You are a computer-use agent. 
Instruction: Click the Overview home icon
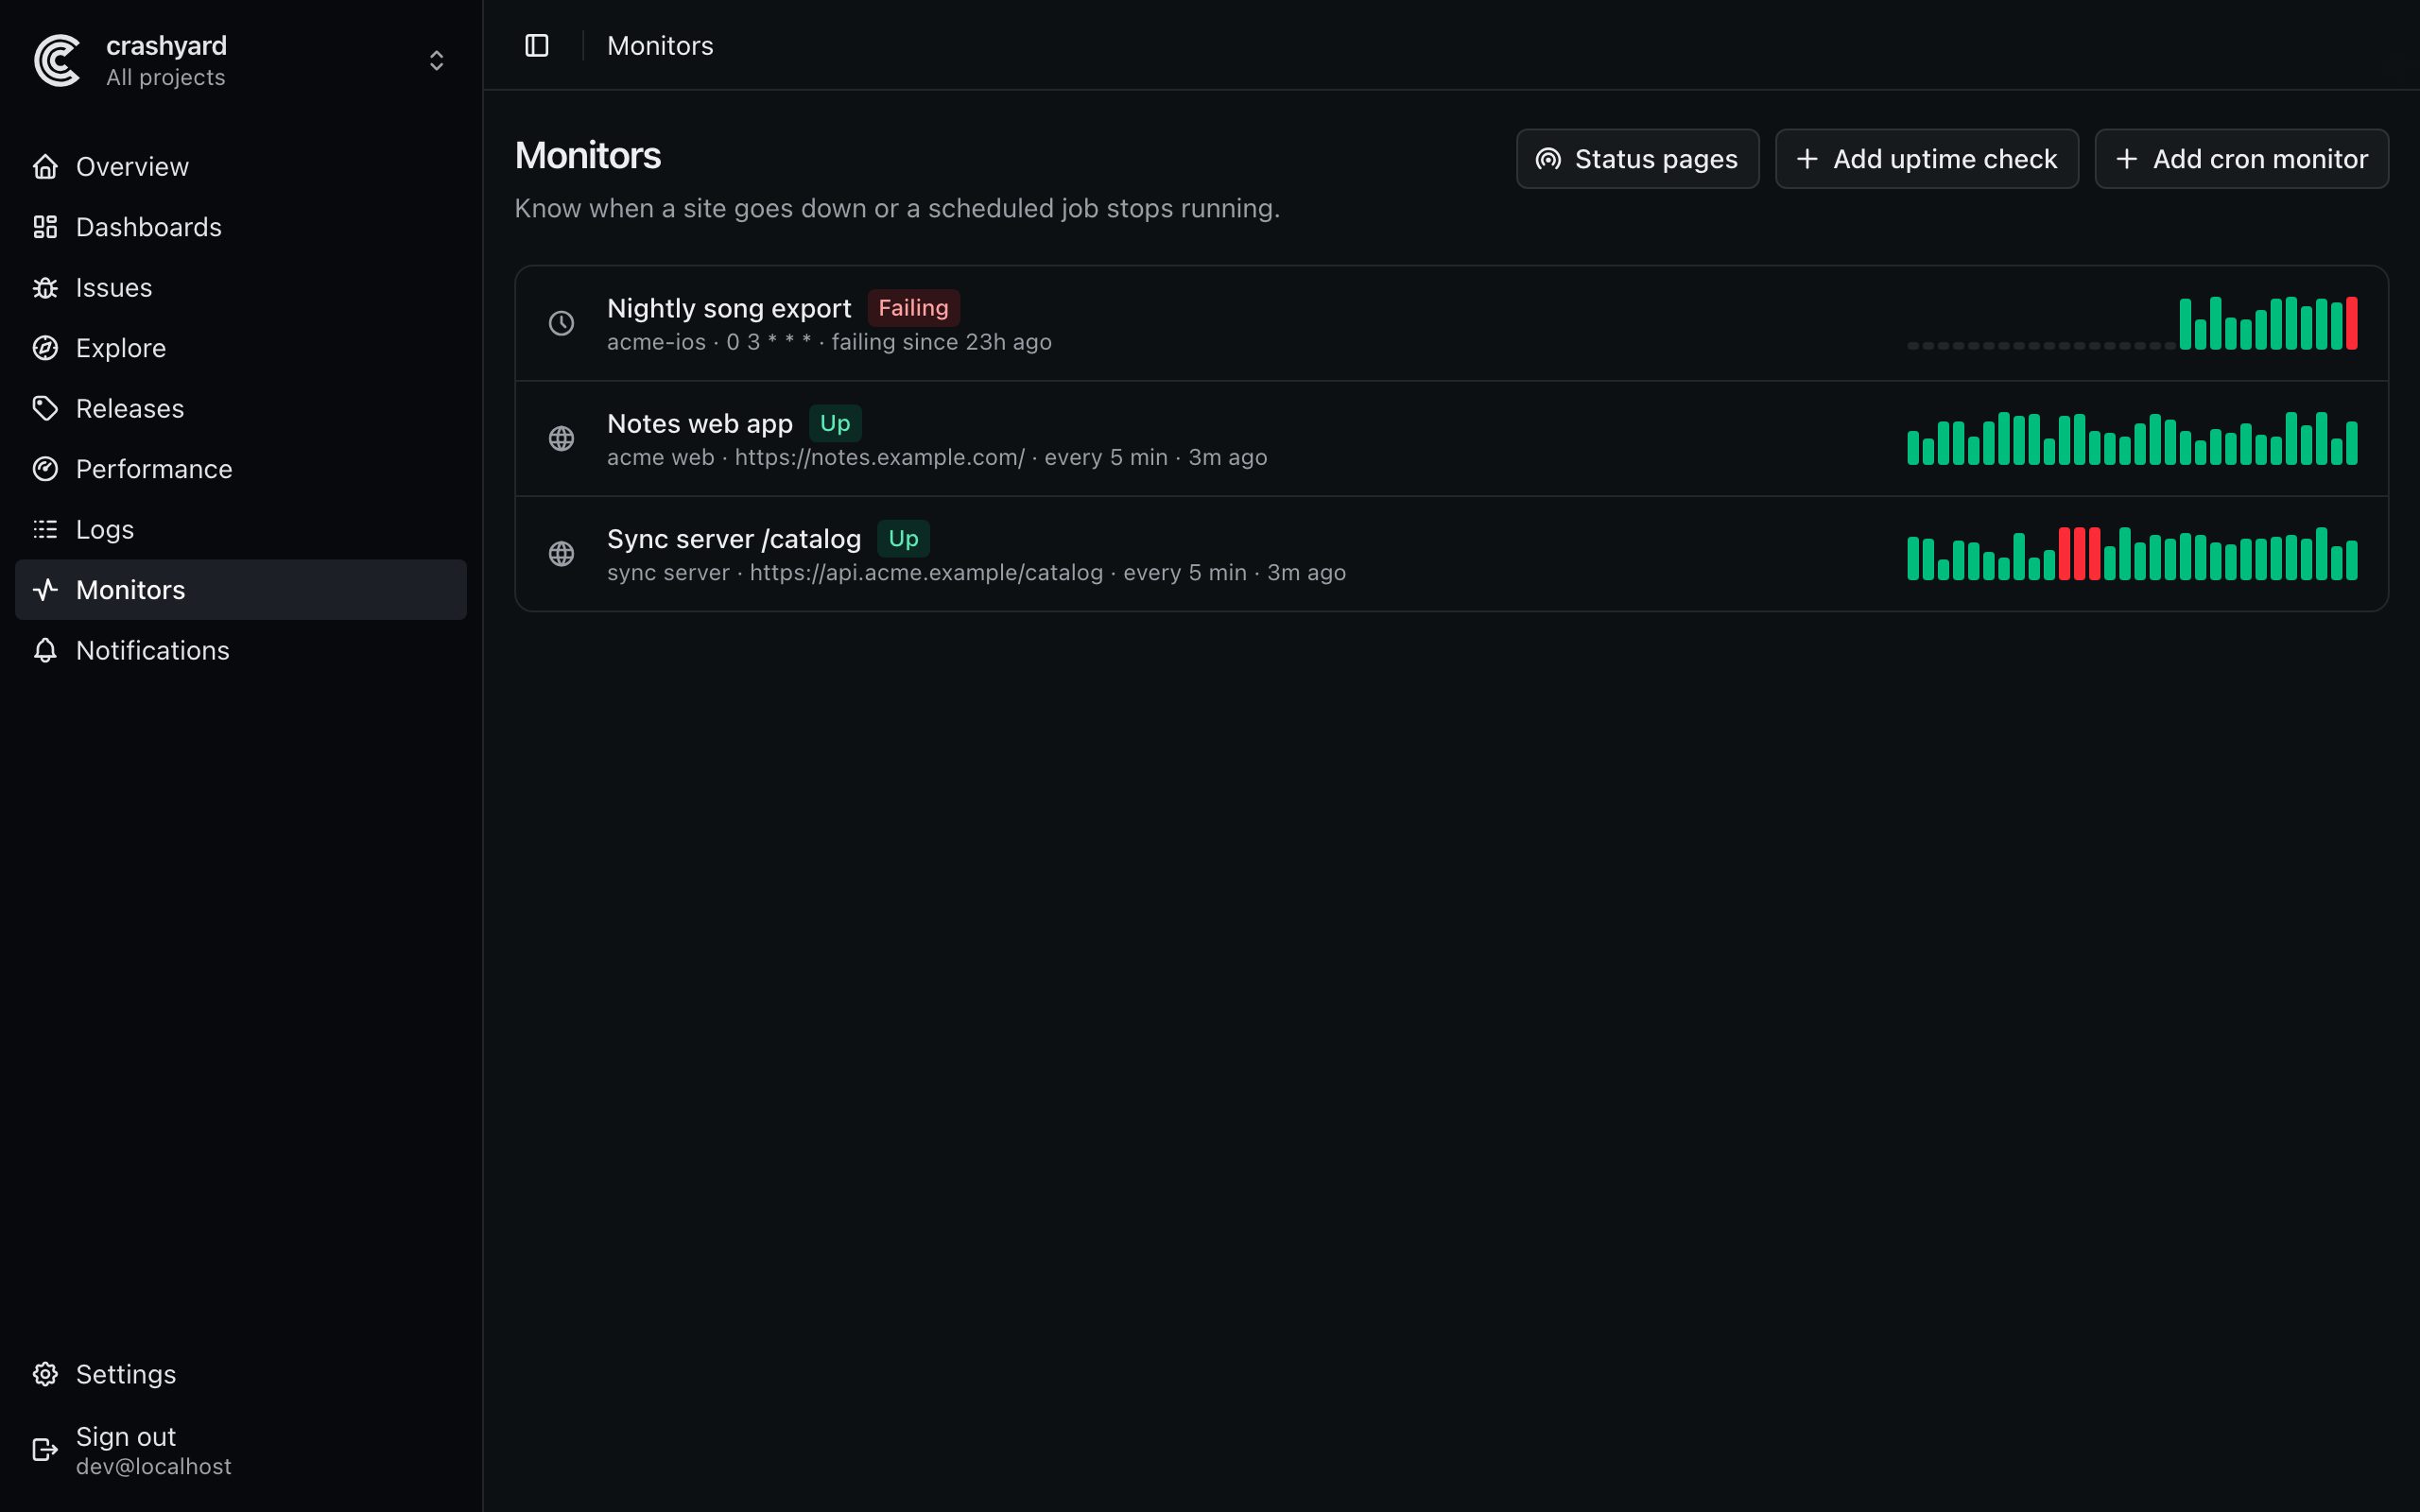coord(45,167)
